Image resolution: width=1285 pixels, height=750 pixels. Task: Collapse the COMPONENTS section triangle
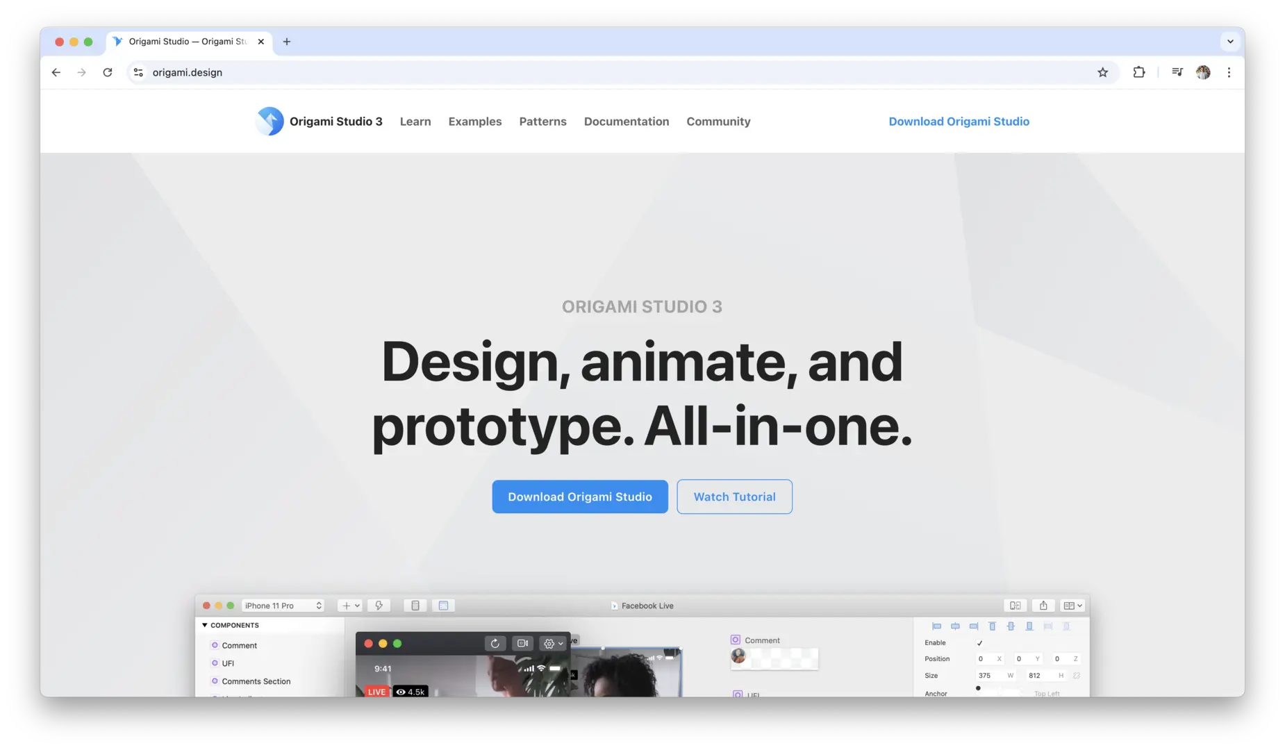tap(205, 625)
